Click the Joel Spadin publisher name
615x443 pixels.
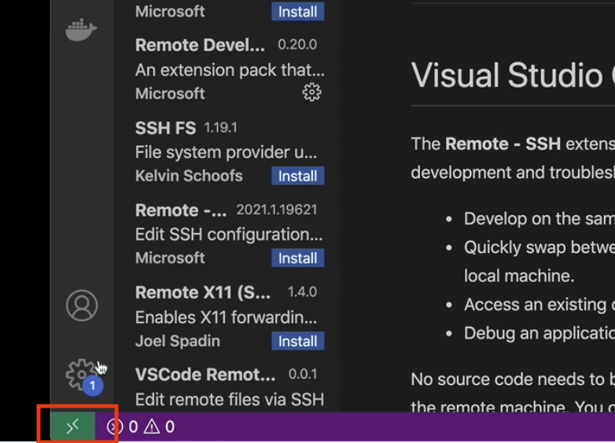[x=178, y=341]
